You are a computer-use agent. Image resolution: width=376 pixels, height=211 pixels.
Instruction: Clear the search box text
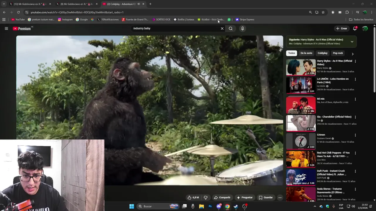coord(222,28)
